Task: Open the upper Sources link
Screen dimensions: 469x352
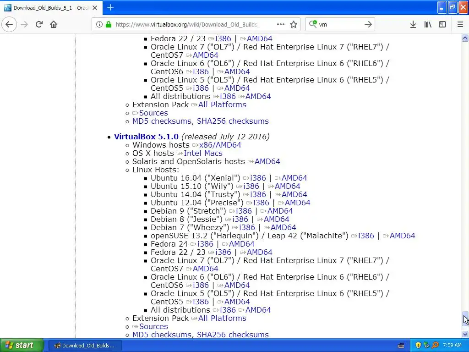Action: click(153, 113)
